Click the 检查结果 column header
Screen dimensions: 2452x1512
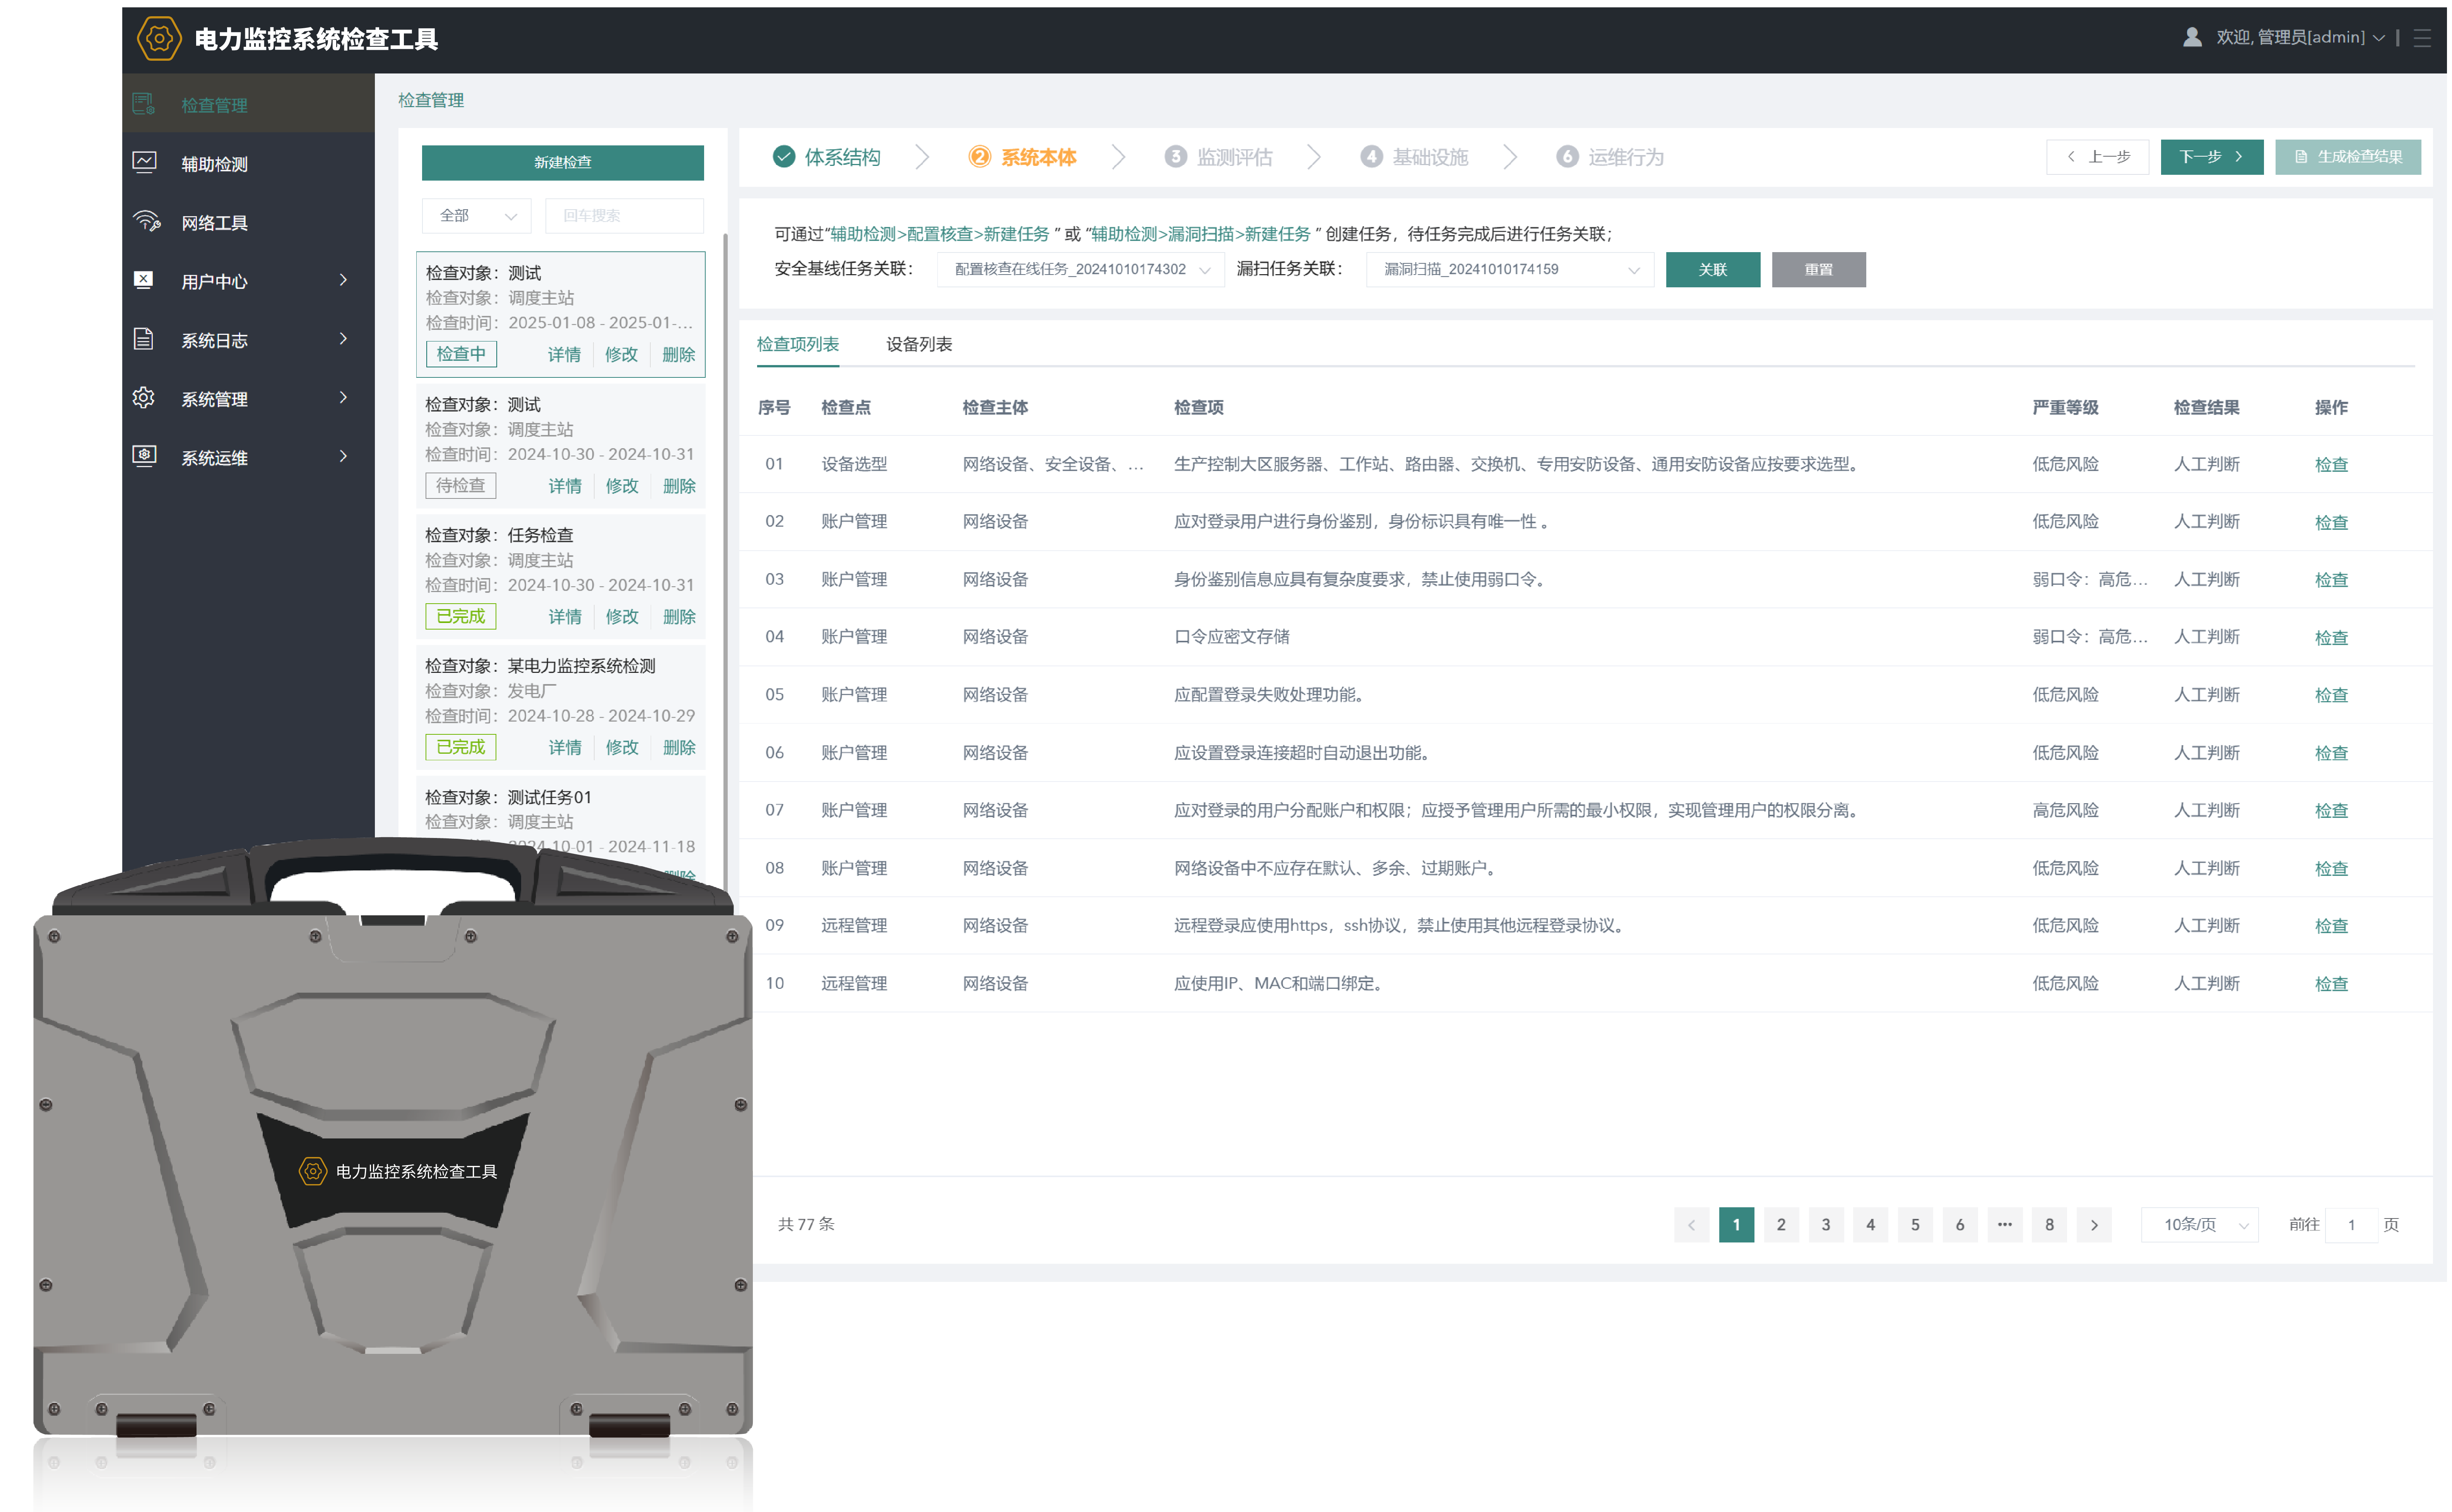[x=2206, y=408]
